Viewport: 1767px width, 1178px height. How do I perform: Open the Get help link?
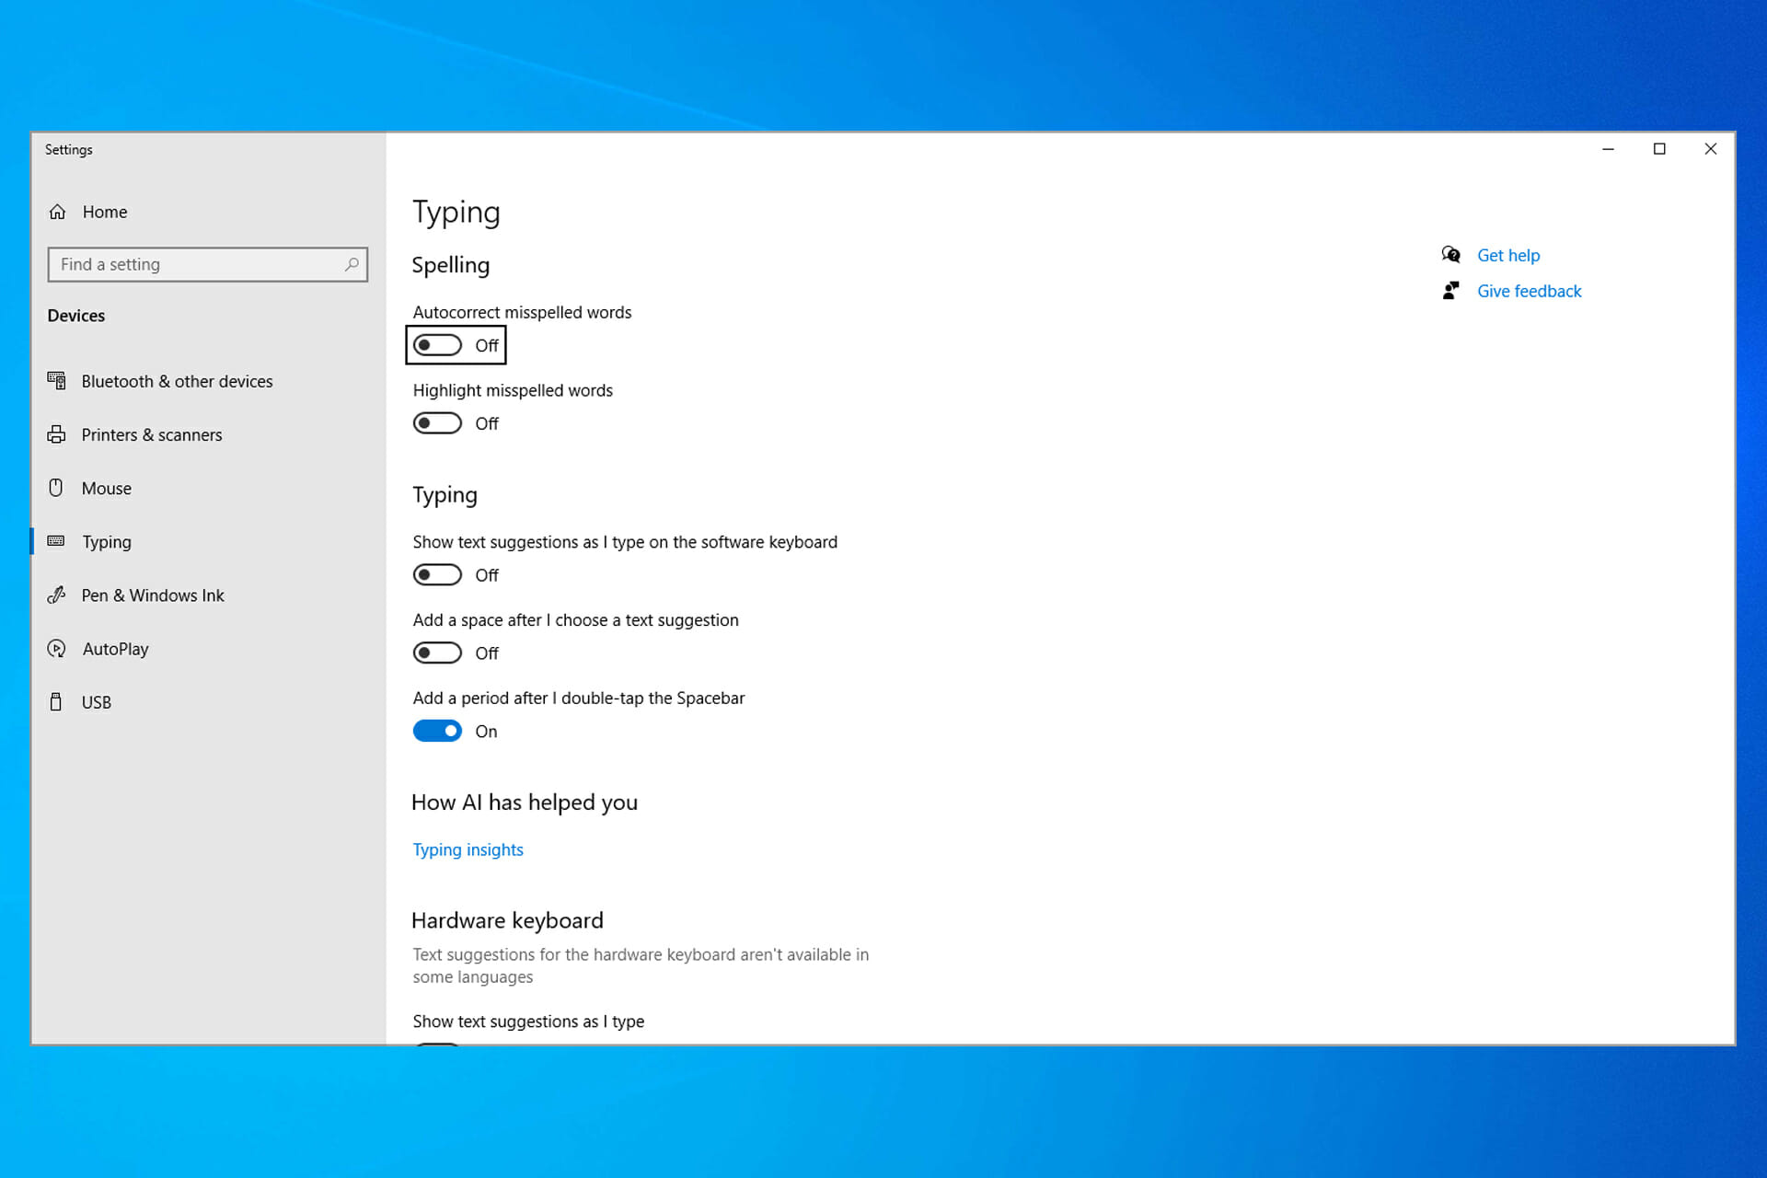click(x=1508, y=256)
